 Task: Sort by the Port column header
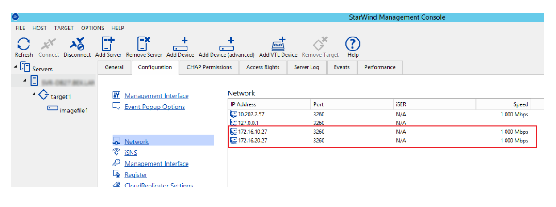[x=351, y=104]
